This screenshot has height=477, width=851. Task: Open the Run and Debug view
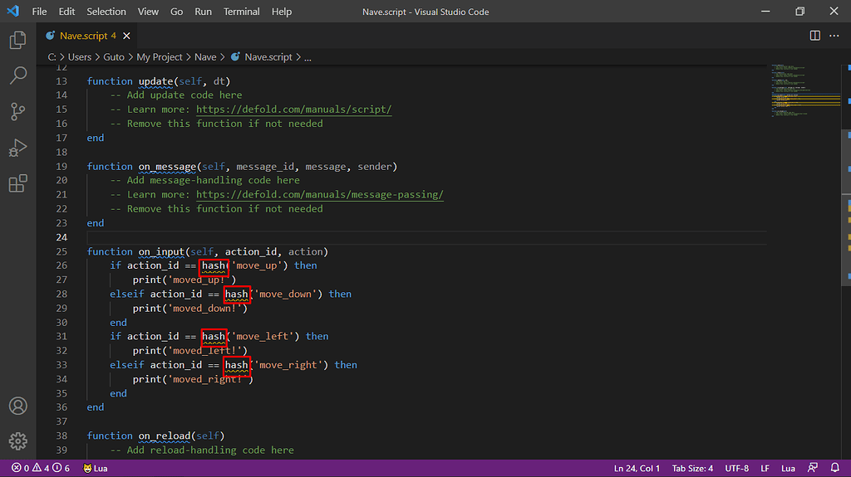(x=17, y=148)
